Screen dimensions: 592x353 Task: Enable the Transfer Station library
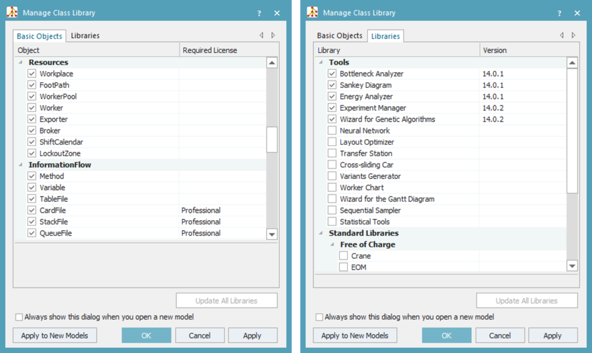tap(332, 153)
